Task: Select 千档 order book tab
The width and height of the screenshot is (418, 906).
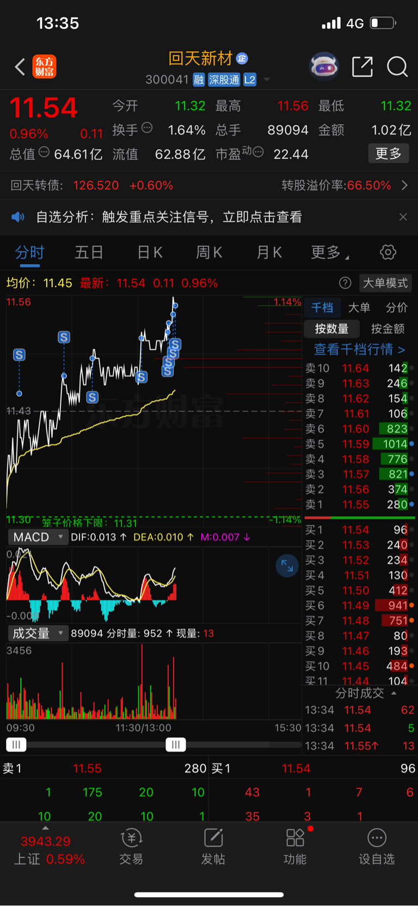Action: tap(322, 307)
